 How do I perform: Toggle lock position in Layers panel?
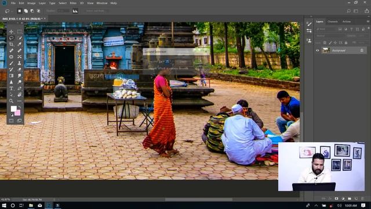tap(335, 42)
